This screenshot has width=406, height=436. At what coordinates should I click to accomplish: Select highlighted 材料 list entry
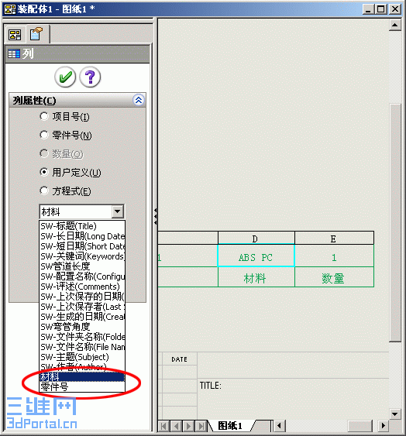point(82,377)
